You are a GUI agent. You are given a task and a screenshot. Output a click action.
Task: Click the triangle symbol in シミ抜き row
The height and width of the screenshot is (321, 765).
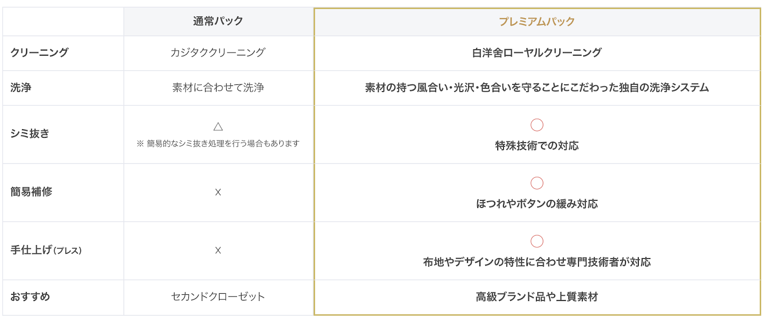pos(218,126)
